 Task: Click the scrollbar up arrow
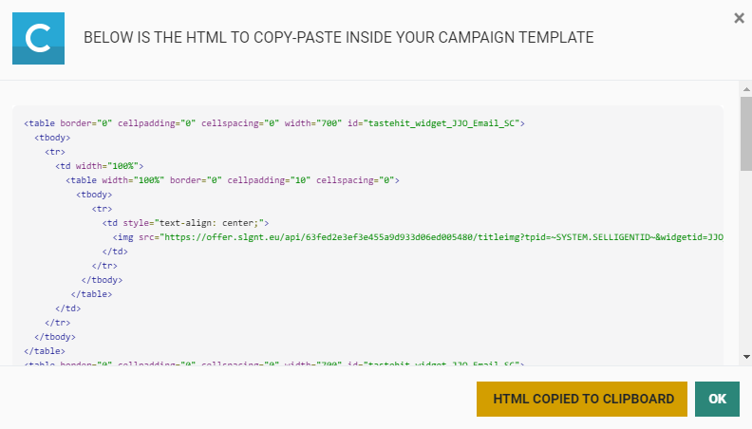[x=745, y=88]
